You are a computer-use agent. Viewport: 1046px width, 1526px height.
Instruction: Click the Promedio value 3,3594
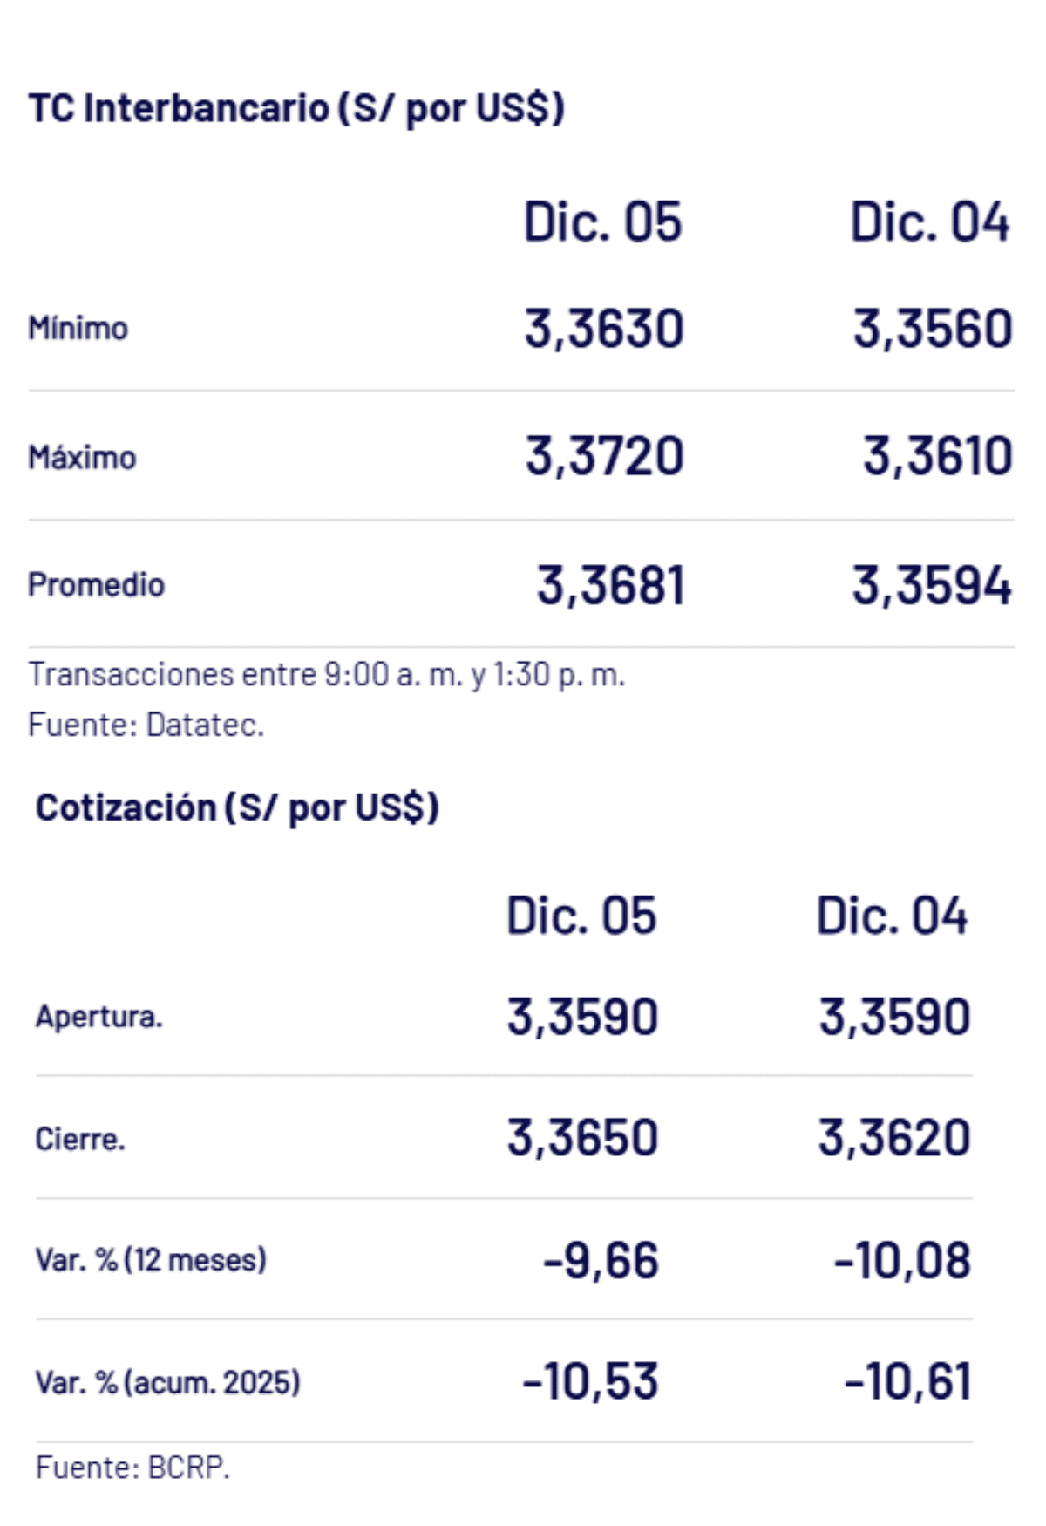[932, 584]
